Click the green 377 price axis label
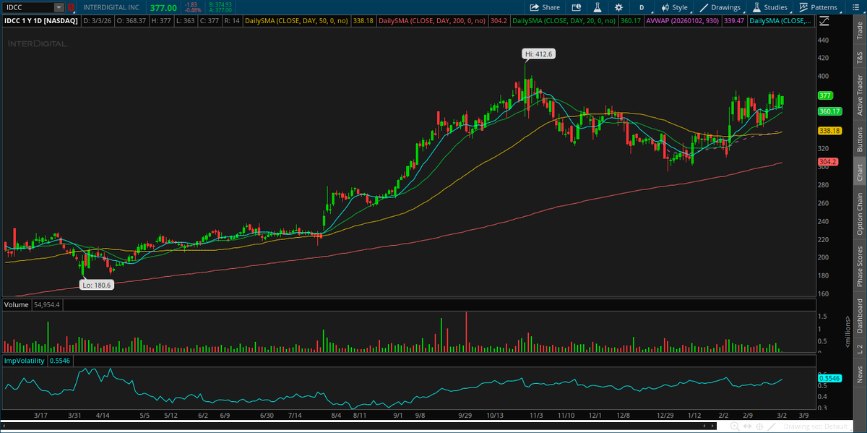Viewport: 867px width, 433px height. pos(824,95)
